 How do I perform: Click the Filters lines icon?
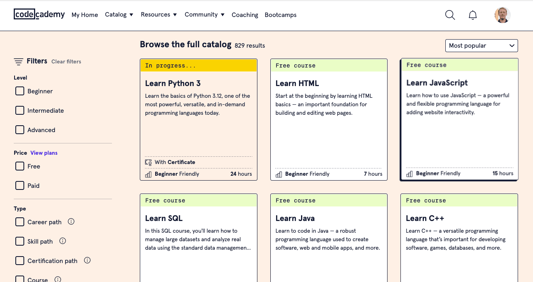[18, 61]
